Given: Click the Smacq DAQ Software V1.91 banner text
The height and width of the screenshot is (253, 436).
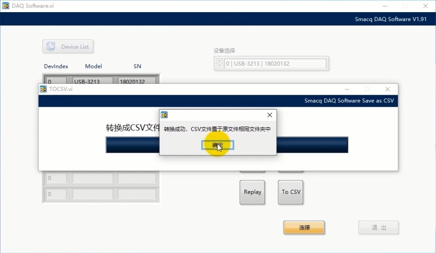Looking at the screenshot, I should click(x=391, y=19).
